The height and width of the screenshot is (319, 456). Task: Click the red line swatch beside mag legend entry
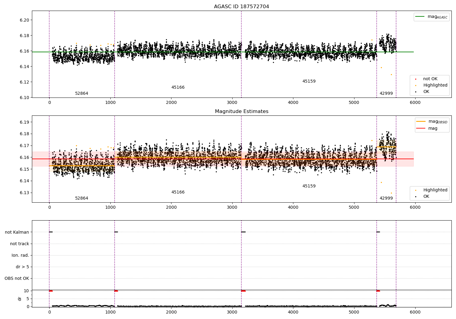tap(421, 129)
